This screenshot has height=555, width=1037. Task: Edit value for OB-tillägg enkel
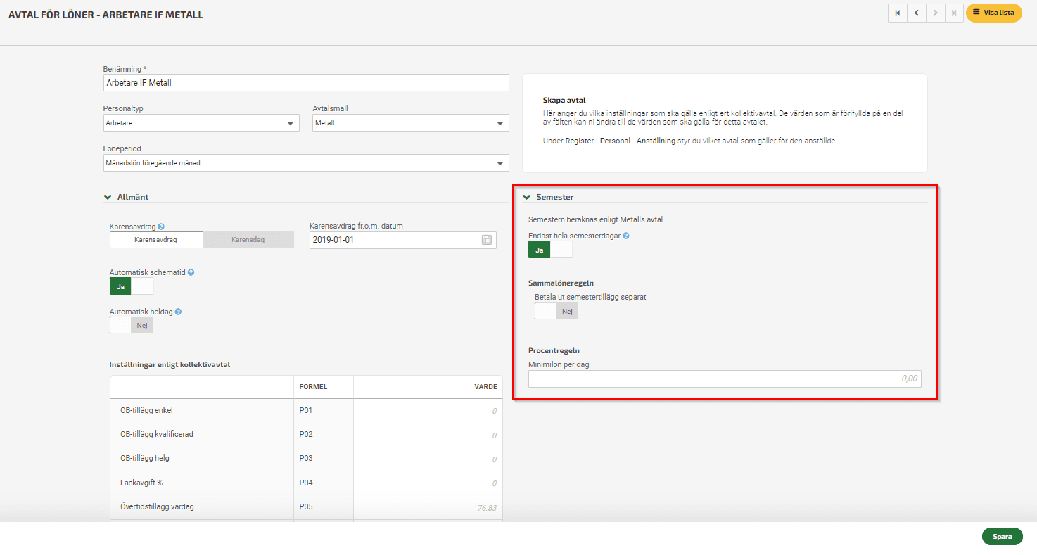[x=428, y=411]
